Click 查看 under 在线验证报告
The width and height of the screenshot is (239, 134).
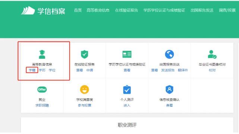[79, 70]
